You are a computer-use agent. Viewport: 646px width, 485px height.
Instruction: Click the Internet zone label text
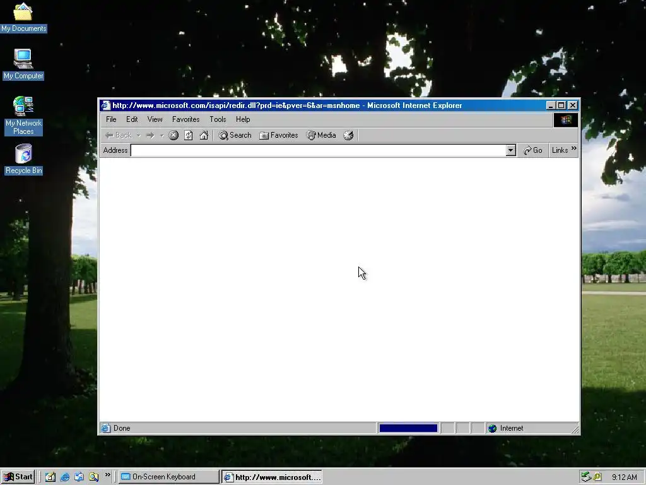[x=512, y=429]
